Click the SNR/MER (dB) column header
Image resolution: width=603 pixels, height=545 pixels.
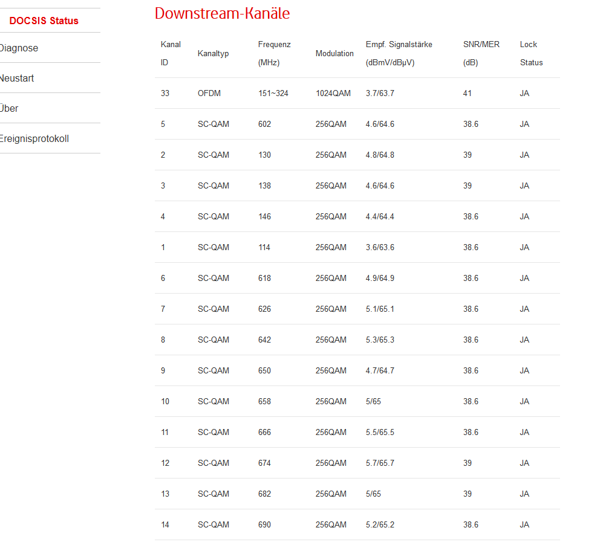point(481,53)
